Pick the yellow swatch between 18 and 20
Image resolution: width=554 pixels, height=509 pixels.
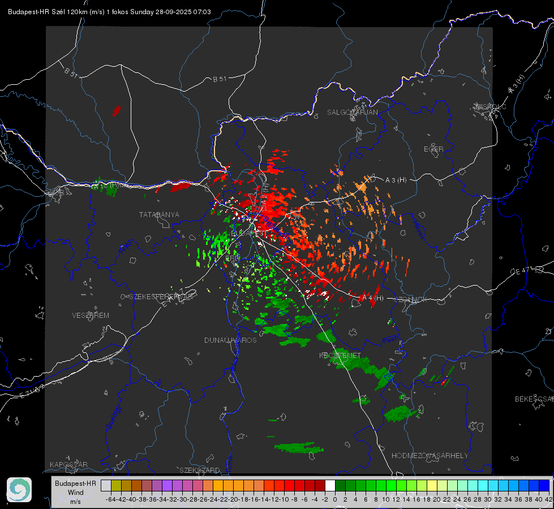tap(432, 485)
